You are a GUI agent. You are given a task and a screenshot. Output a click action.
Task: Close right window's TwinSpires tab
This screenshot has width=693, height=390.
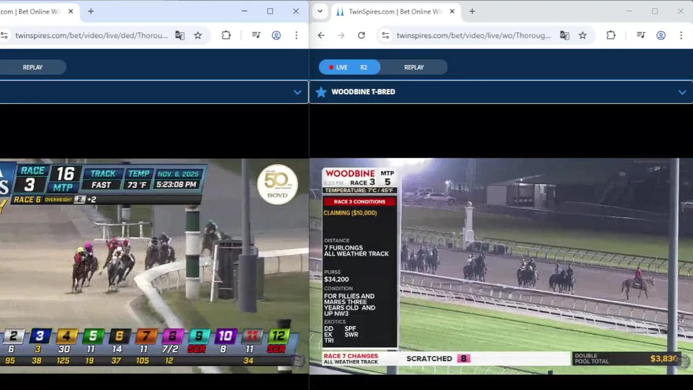[452, 11]
